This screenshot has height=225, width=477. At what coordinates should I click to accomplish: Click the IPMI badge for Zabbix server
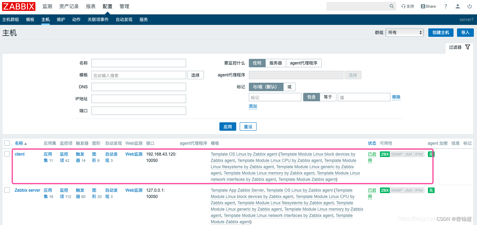point(419,190)
